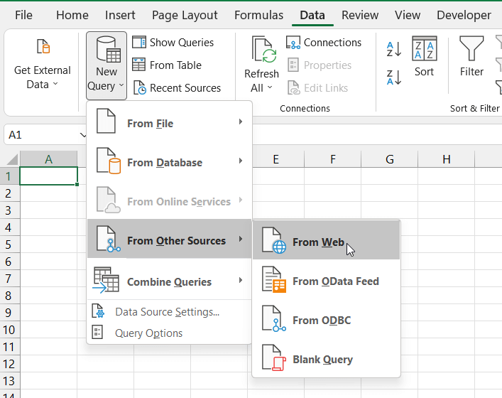Click the Query Options icon

point(97,332)
